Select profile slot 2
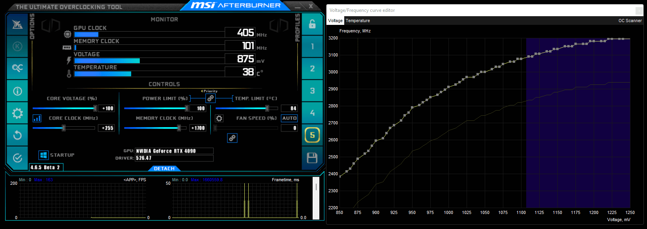The height and width of the screenshot is (229, 647). coord(312,69)
